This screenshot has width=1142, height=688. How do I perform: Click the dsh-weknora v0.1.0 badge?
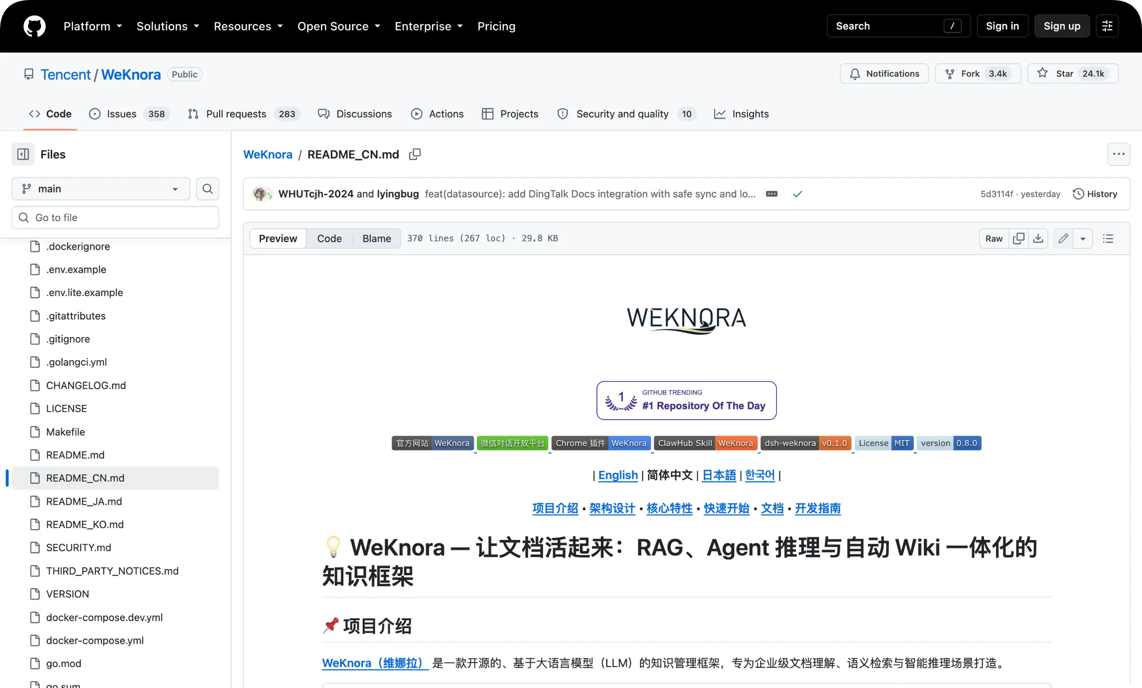806,443
